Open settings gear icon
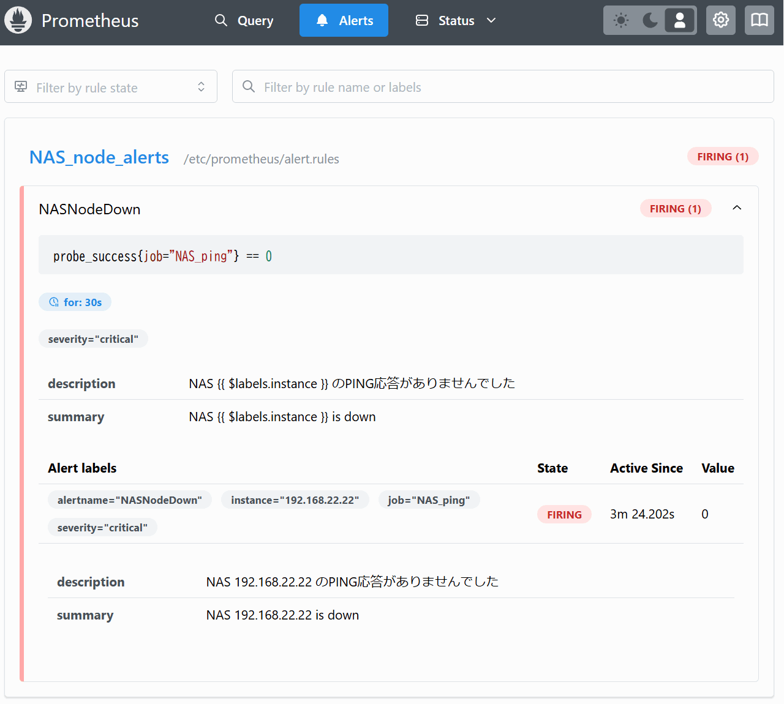This screenshot has width=784, height=704. tap(721, 20)
